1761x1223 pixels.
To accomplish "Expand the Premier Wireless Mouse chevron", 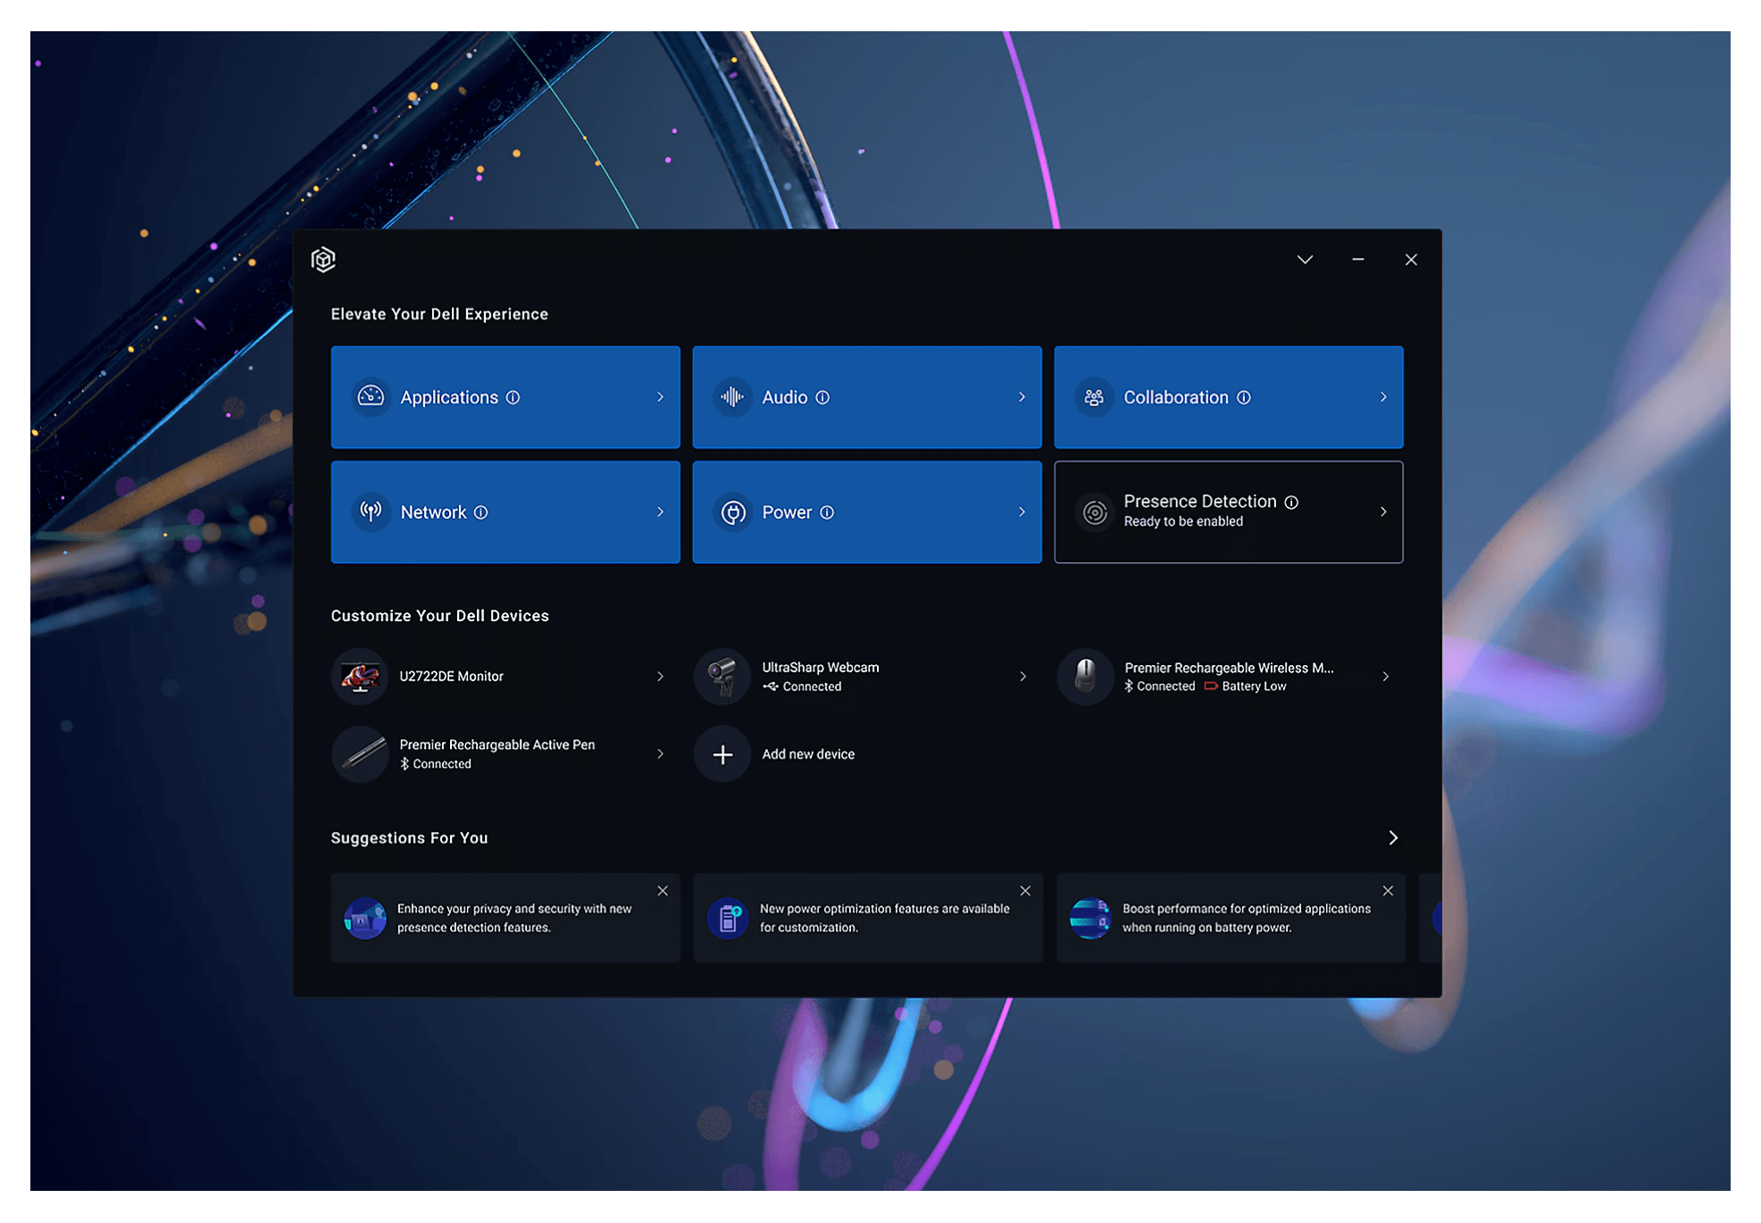I will [1385, 677].
